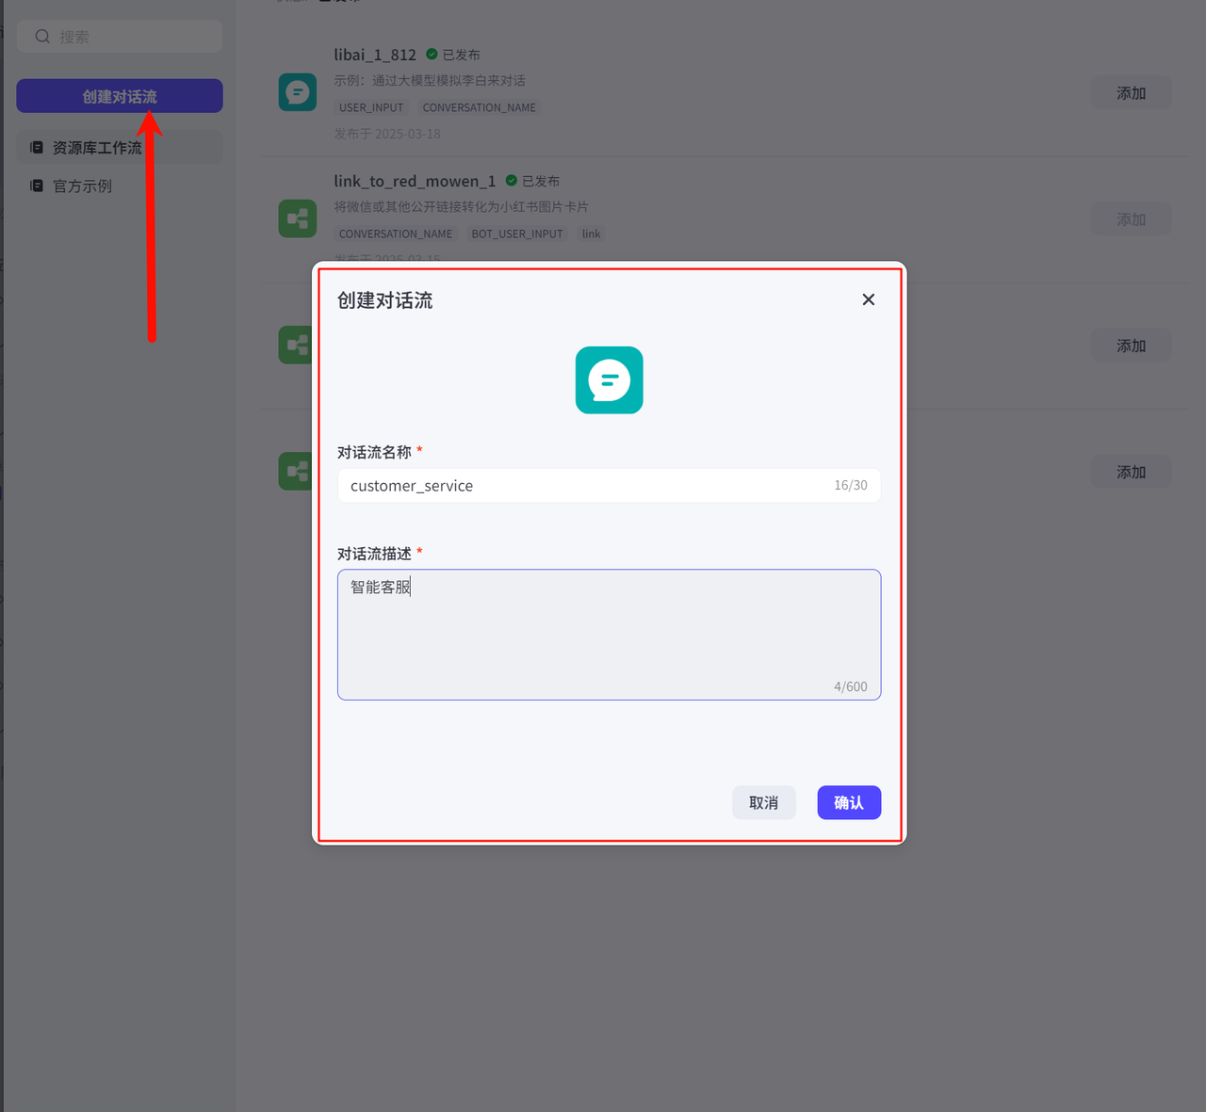The height and width of the screenshot is (1112, 1206).
Task: Click the 已发布 check icon beside link_to_red_mowen_1
Action: coord(512,181)
